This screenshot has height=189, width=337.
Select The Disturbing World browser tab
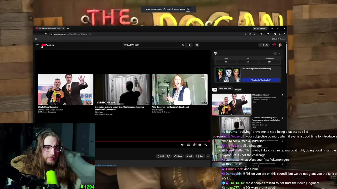50,28
